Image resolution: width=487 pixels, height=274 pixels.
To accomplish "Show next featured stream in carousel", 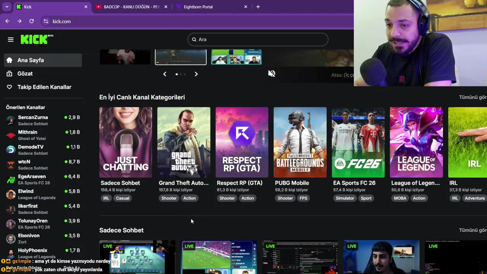I will tap(196, 74).
